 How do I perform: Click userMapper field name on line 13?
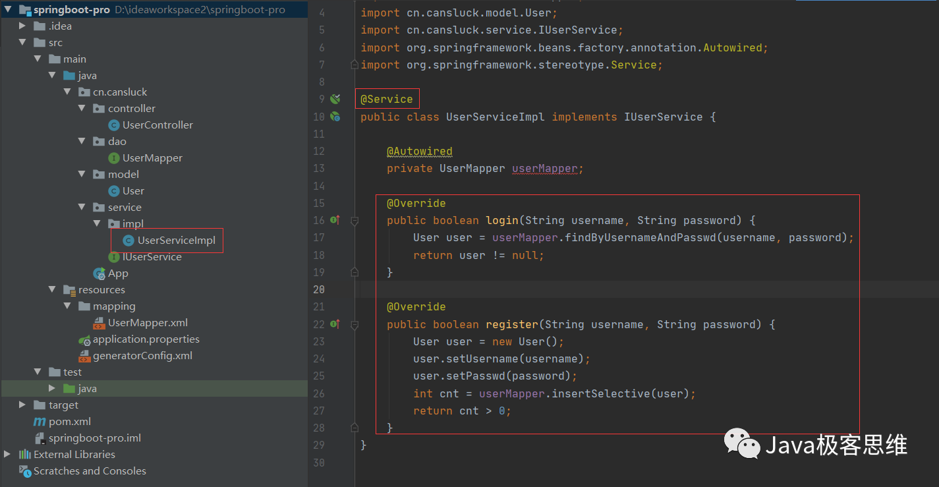pos(545,169)
